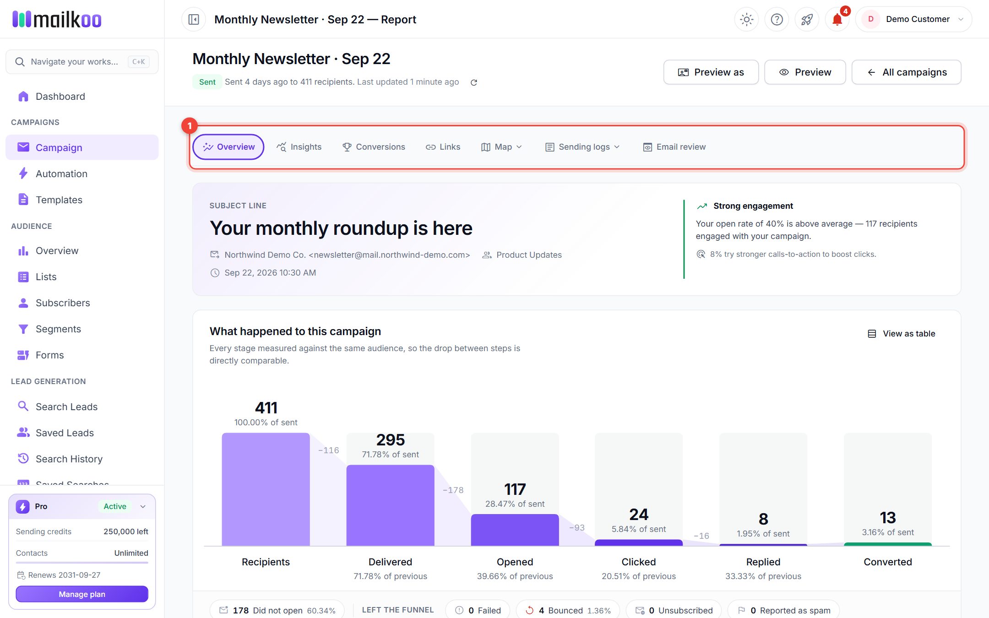
Task: Open the Email review tab
Action: pos(674,147)
